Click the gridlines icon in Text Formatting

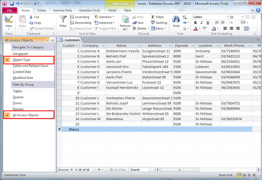[246, 28]
